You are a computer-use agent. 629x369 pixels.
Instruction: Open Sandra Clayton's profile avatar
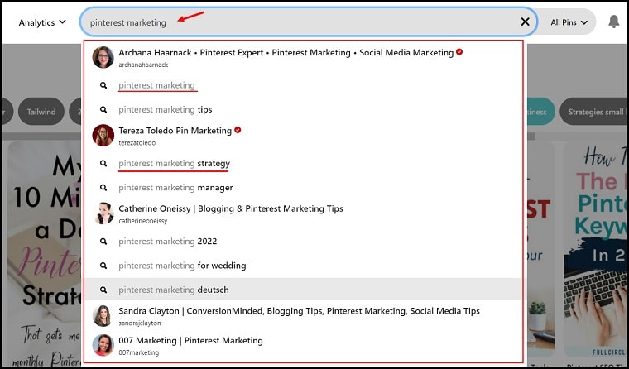(x=102, y=316)
